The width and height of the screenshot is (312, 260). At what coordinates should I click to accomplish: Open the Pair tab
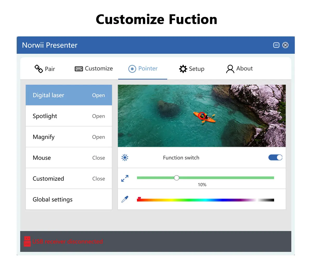click(x=45, y=69)
